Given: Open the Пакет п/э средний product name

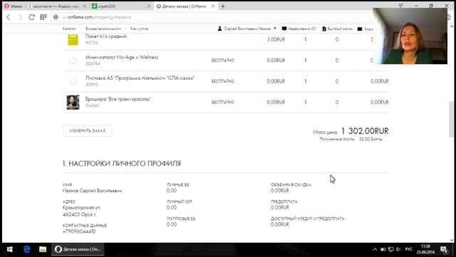Looking at the screenshot, I should click(x=106, y=36).
